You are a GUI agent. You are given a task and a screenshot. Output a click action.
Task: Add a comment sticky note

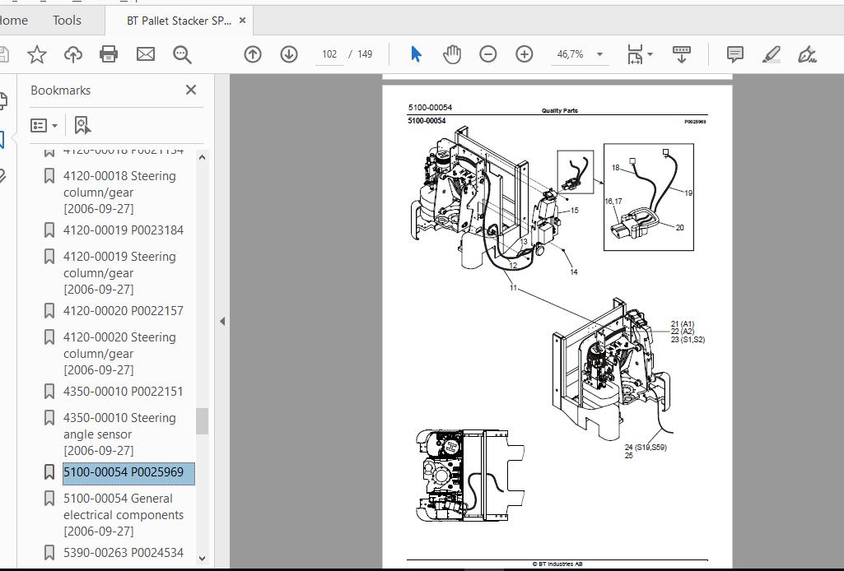click(735, 54)
